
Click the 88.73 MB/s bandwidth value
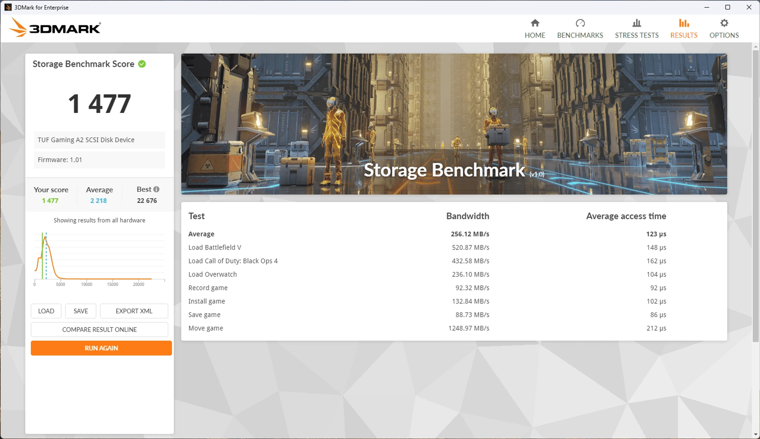(472, 315)
